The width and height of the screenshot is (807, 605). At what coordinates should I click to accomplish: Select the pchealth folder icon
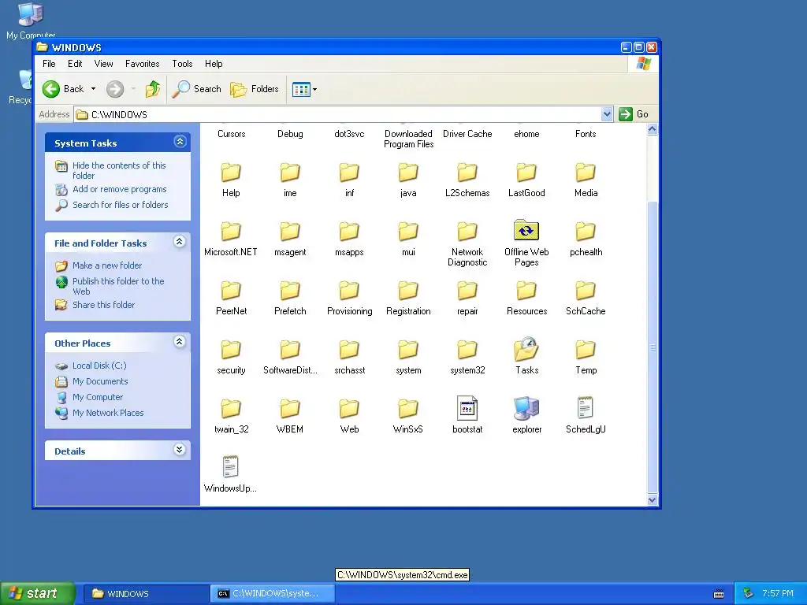tap(586, 232)
